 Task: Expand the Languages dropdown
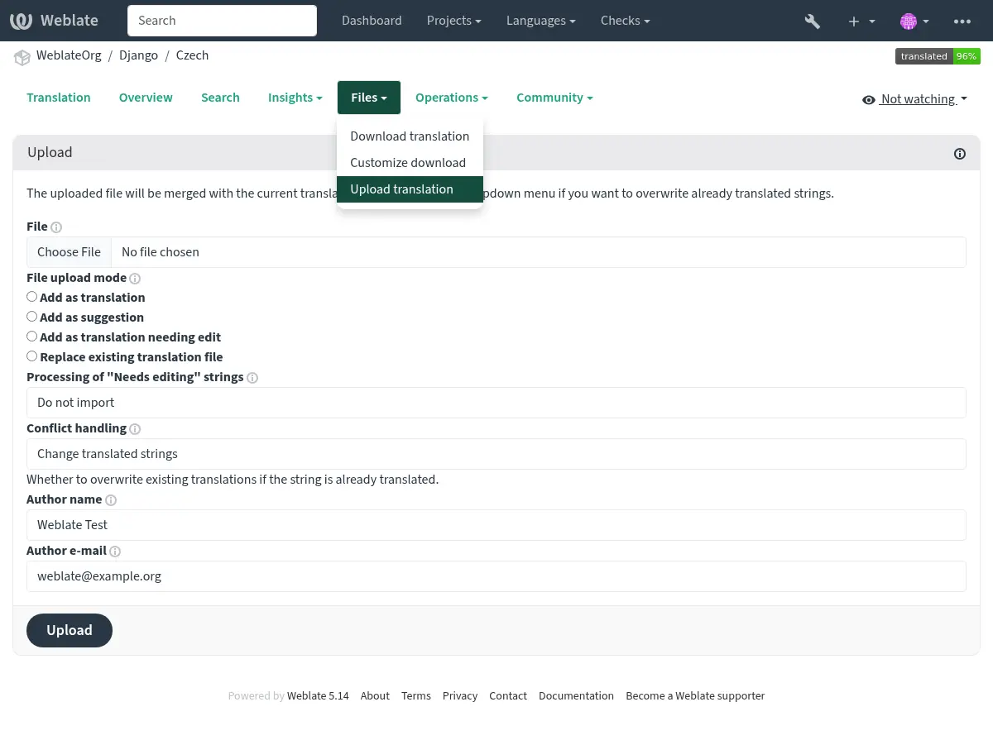click(x=541, y=21)
